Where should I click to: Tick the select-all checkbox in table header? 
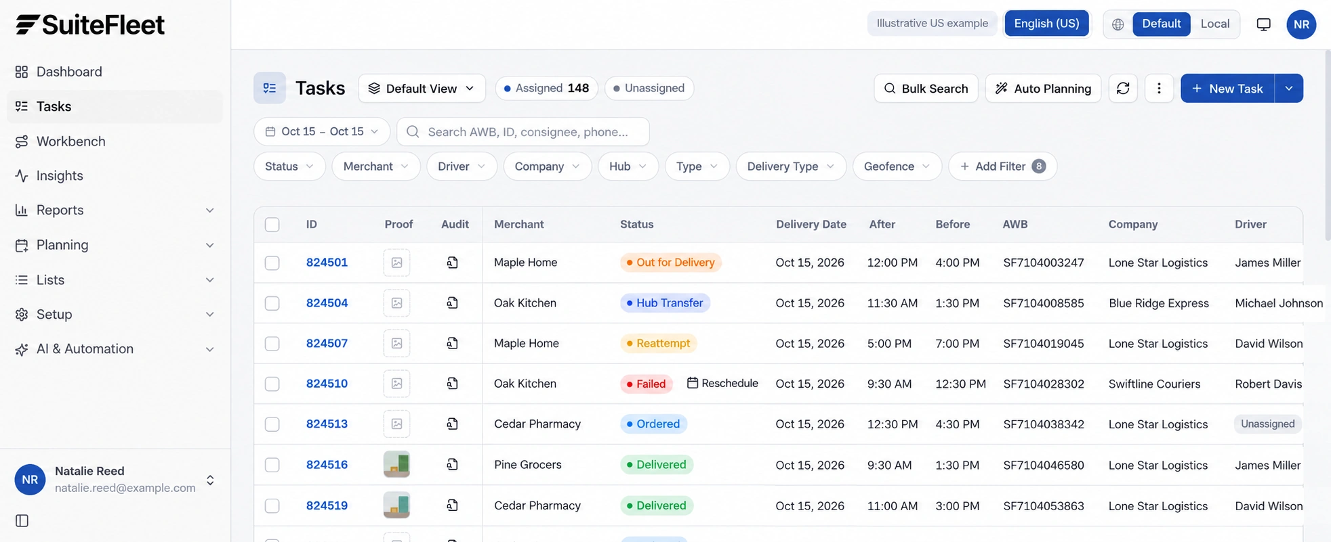coord(272,225)
